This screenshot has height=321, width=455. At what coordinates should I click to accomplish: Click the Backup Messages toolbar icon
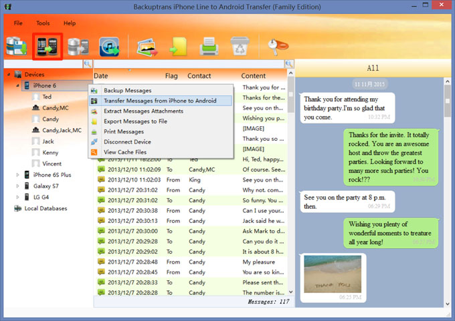[x=17, y=46]
